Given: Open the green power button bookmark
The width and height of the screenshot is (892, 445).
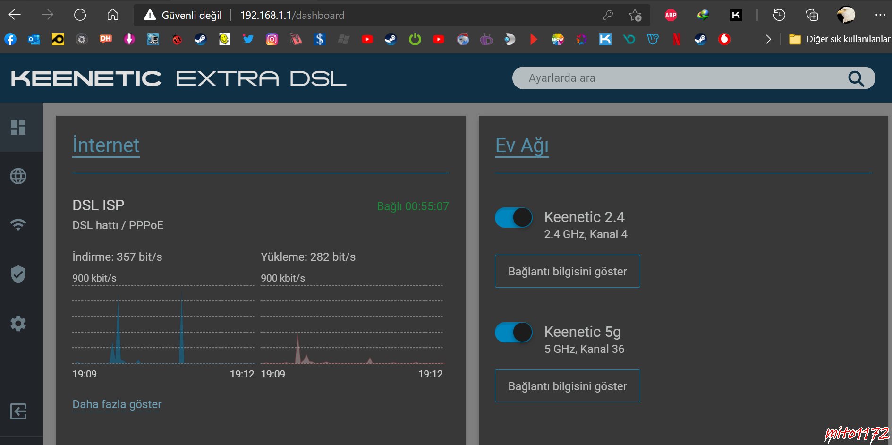Looking at the screenshot, I should pyautogui.click(x=415, y=39).
